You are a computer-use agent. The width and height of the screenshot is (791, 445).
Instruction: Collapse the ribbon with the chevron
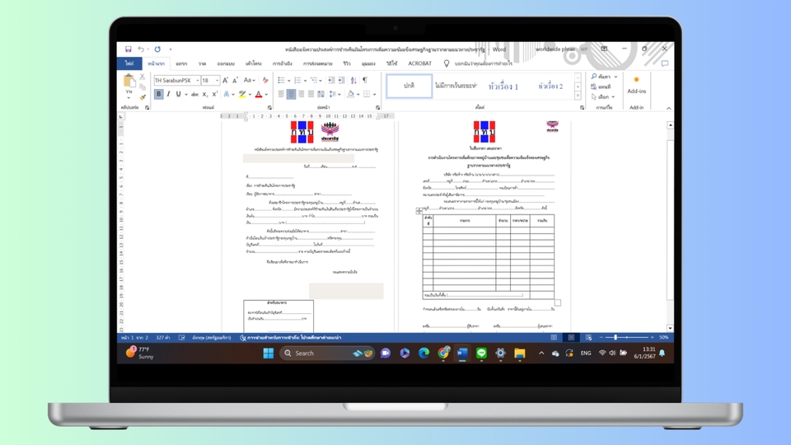click(x=668, y=108)
